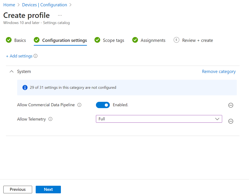Collapse the System category section
The width and height of the screenshot is (249, 195).
click(x=11, y=72)
